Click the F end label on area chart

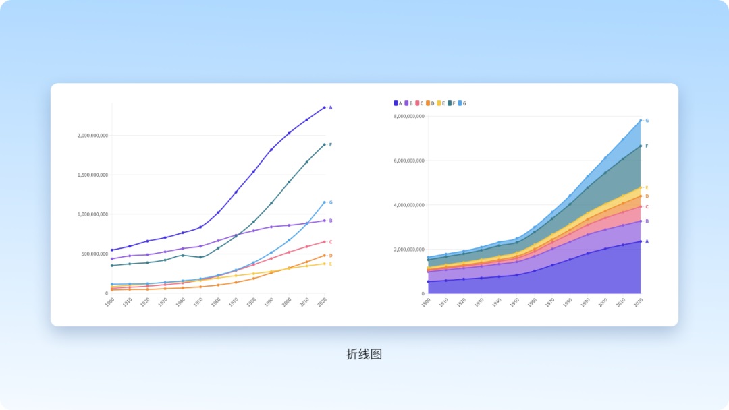(x=647, y=146)
